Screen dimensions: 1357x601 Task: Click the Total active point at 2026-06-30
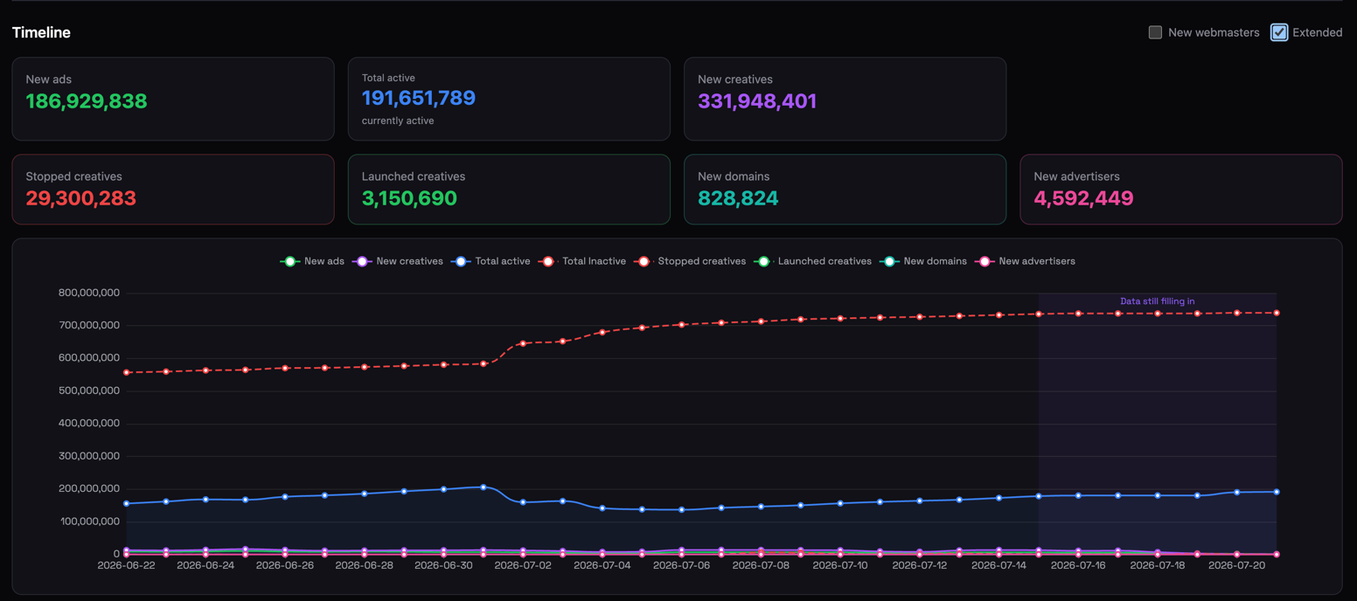(x=444, y=489)
